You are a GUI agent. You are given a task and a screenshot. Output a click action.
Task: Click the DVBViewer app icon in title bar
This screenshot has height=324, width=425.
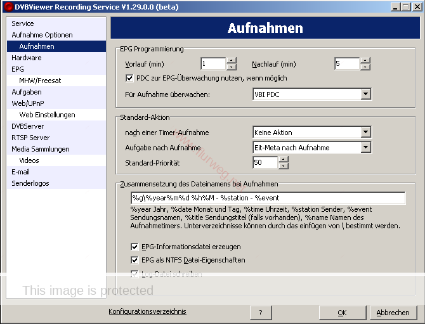(x=8, y=6)
